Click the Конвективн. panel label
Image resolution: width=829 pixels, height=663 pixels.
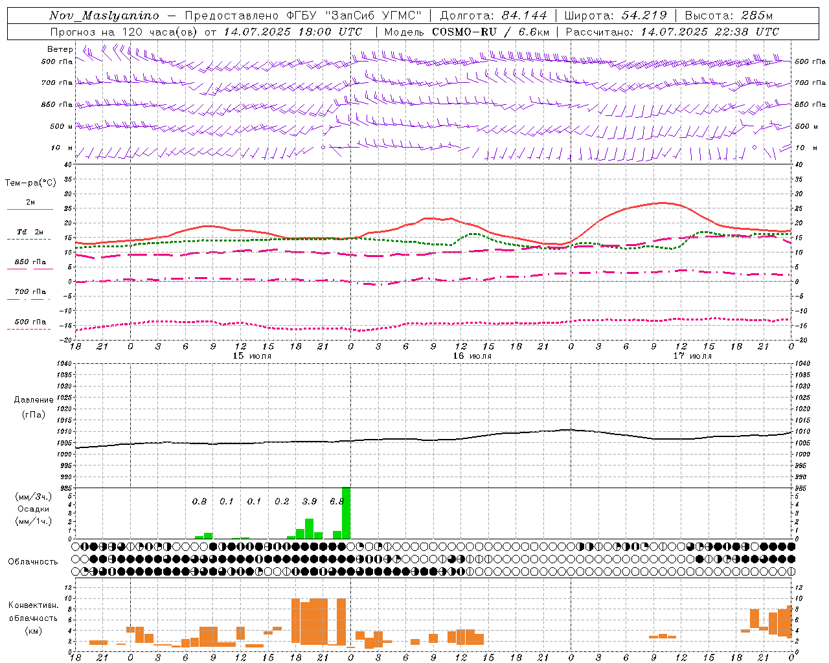pyautogui.click(x=34, y=605)
